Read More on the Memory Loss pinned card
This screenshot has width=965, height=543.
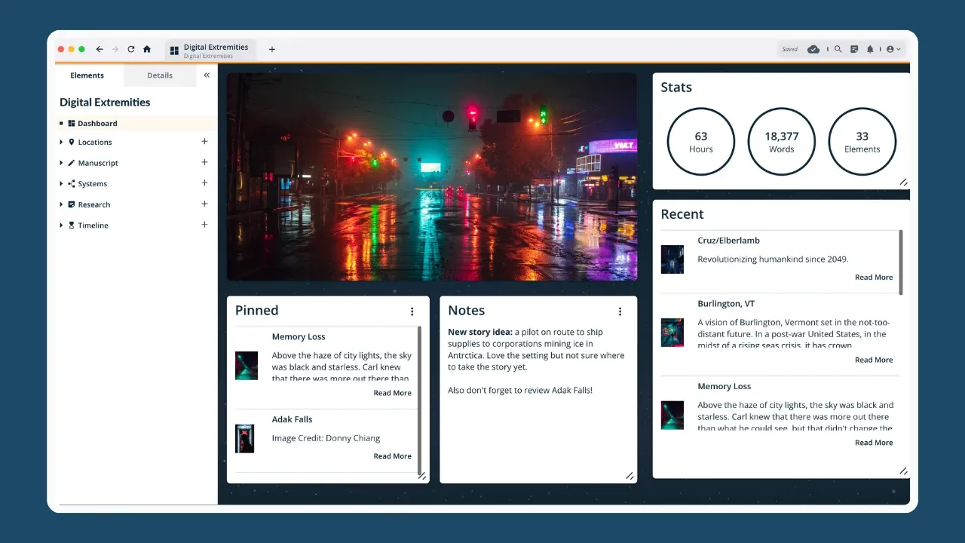[x=392, y=392]
